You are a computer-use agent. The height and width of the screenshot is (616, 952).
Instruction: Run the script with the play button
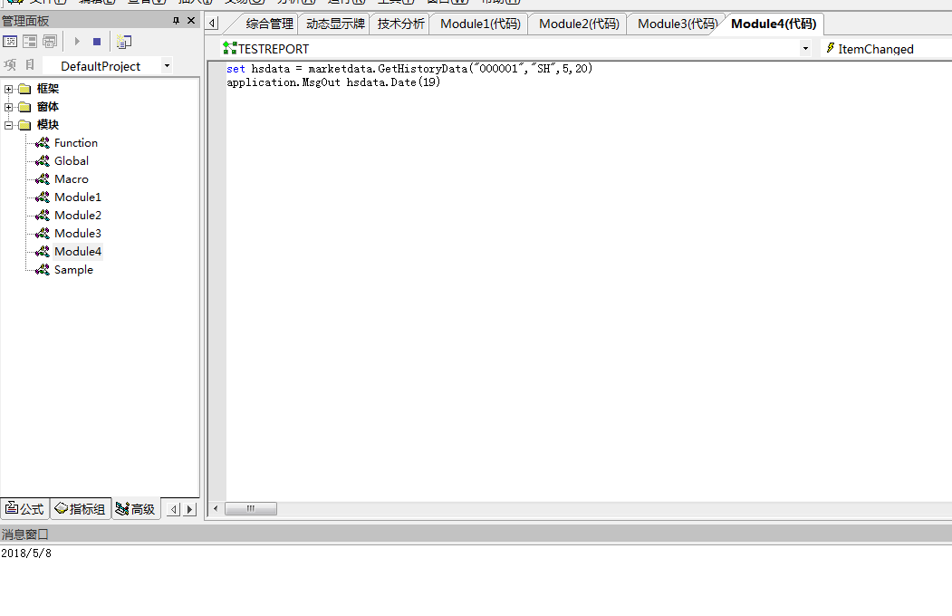click(x=77, y=42)
